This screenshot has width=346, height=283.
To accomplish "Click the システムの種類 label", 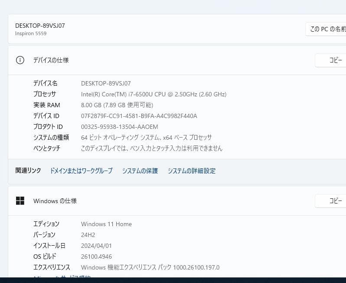I will click(x=51, y=138).
